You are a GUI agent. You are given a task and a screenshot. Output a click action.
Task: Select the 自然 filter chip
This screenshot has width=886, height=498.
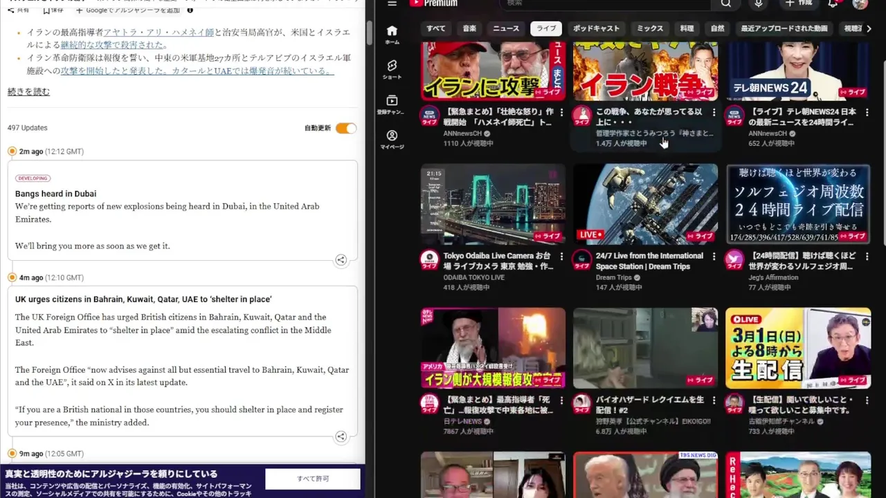click(x=717, y=28)
